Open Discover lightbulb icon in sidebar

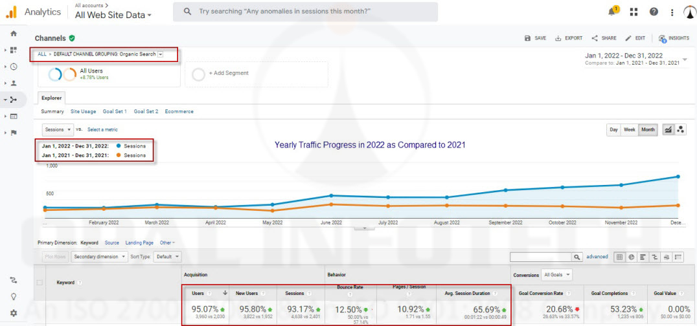coord(14,296)
